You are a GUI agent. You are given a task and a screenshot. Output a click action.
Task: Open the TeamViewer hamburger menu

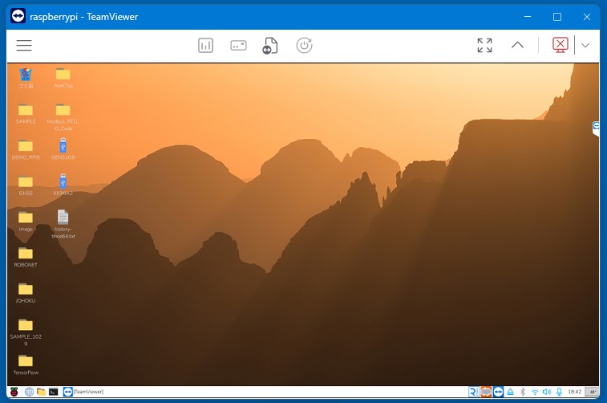24,46
